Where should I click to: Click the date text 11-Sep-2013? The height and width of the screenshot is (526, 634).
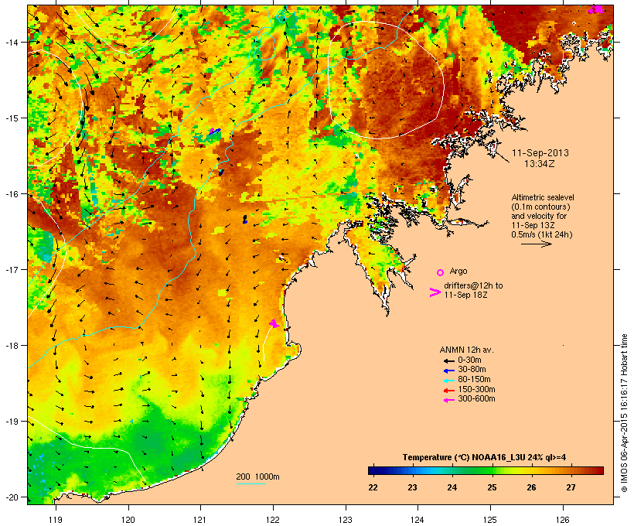coord(540,153)
